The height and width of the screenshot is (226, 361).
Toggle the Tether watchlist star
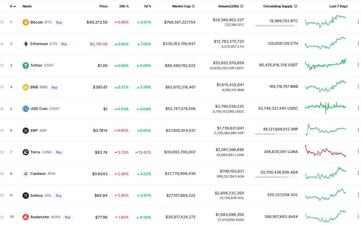[x=2, y=65]
